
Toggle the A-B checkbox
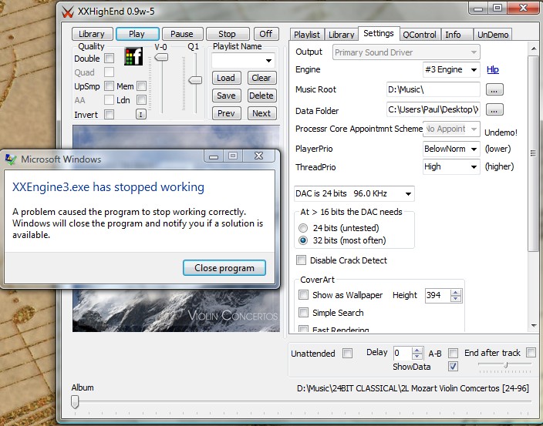453,353
